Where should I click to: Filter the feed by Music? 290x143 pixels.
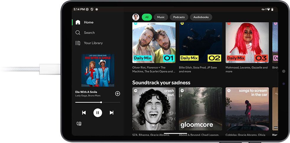tap(161, 17)
